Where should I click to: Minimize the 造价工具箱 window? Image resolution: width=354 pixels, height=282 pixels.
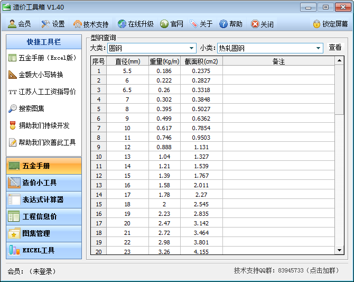click(x=308, y=7)
